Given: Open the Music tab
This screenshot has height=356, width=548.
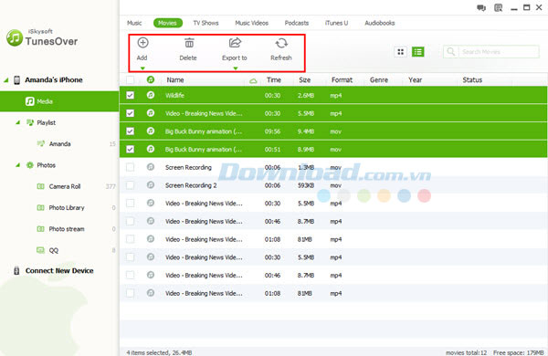Looking at the screenshot, I should pos(134,23).
